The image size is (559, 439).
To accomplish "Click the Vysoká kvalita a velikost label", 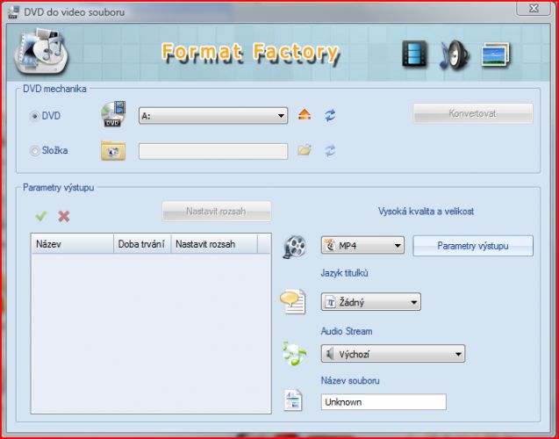I will 426,212.
